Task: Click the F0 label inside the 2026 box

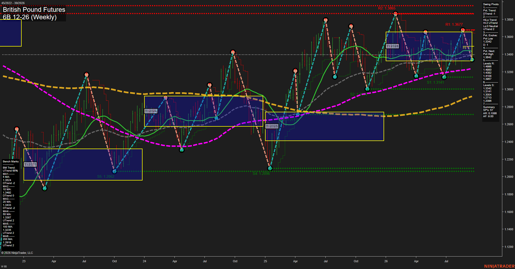Action: [464, 48]
